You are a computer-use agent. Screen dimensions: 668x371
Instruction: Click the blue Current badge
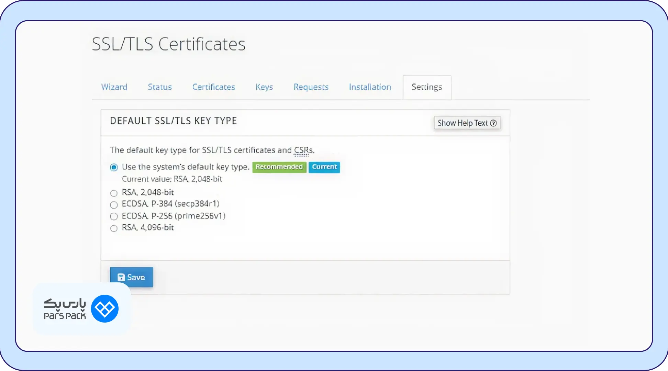click(324, 167)
